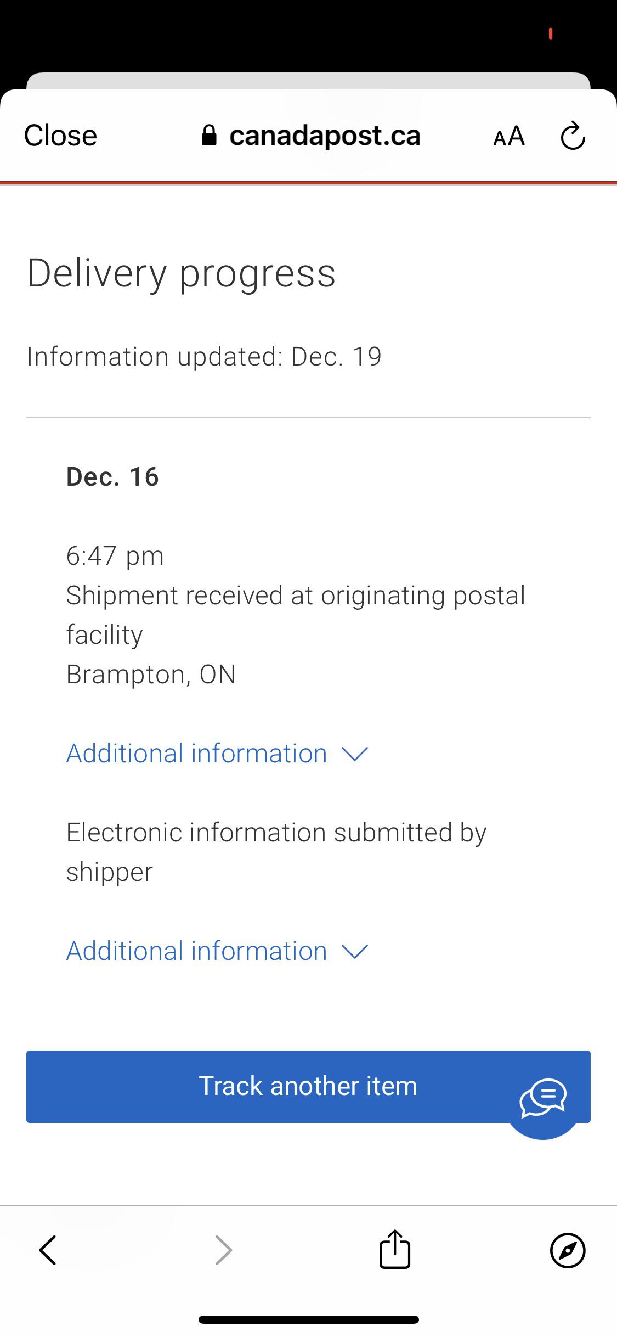Open text size settings with the AA icon

507,137
